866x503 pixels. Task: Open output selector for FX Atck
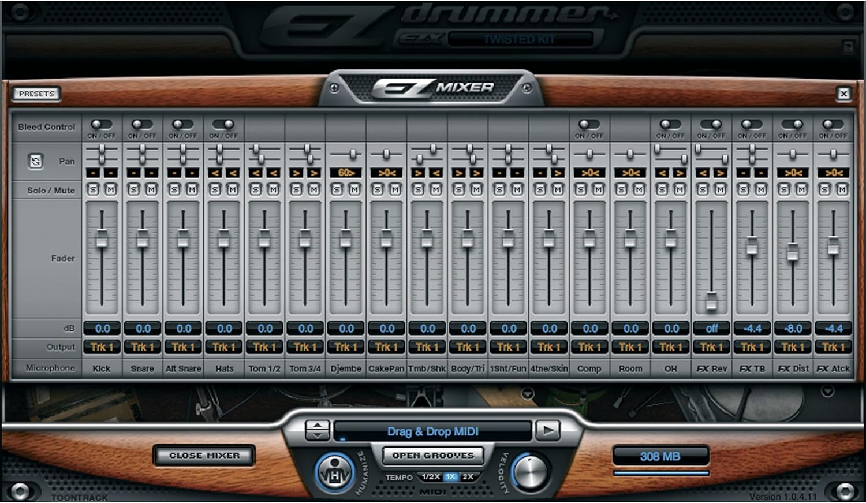[x=834, y=347]
